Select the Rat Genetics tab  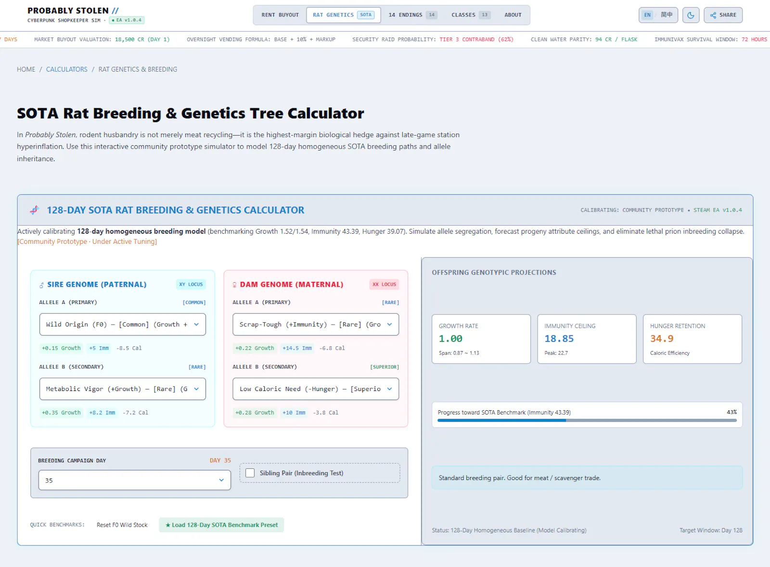pos(343,15)
